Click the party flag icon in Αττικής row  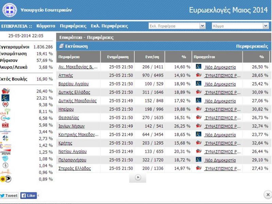tap(199, 75)
